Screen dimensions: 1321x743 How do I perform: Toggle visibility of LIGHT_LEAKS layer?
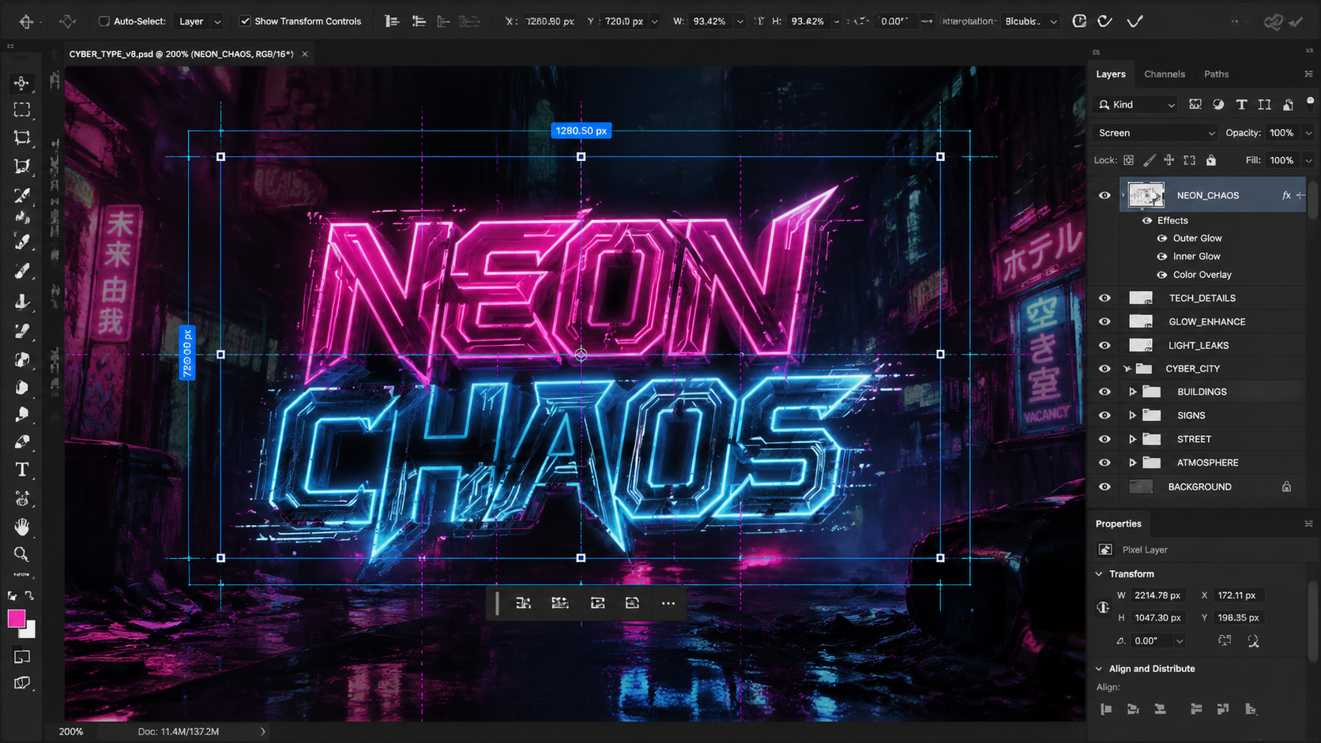1105,345
